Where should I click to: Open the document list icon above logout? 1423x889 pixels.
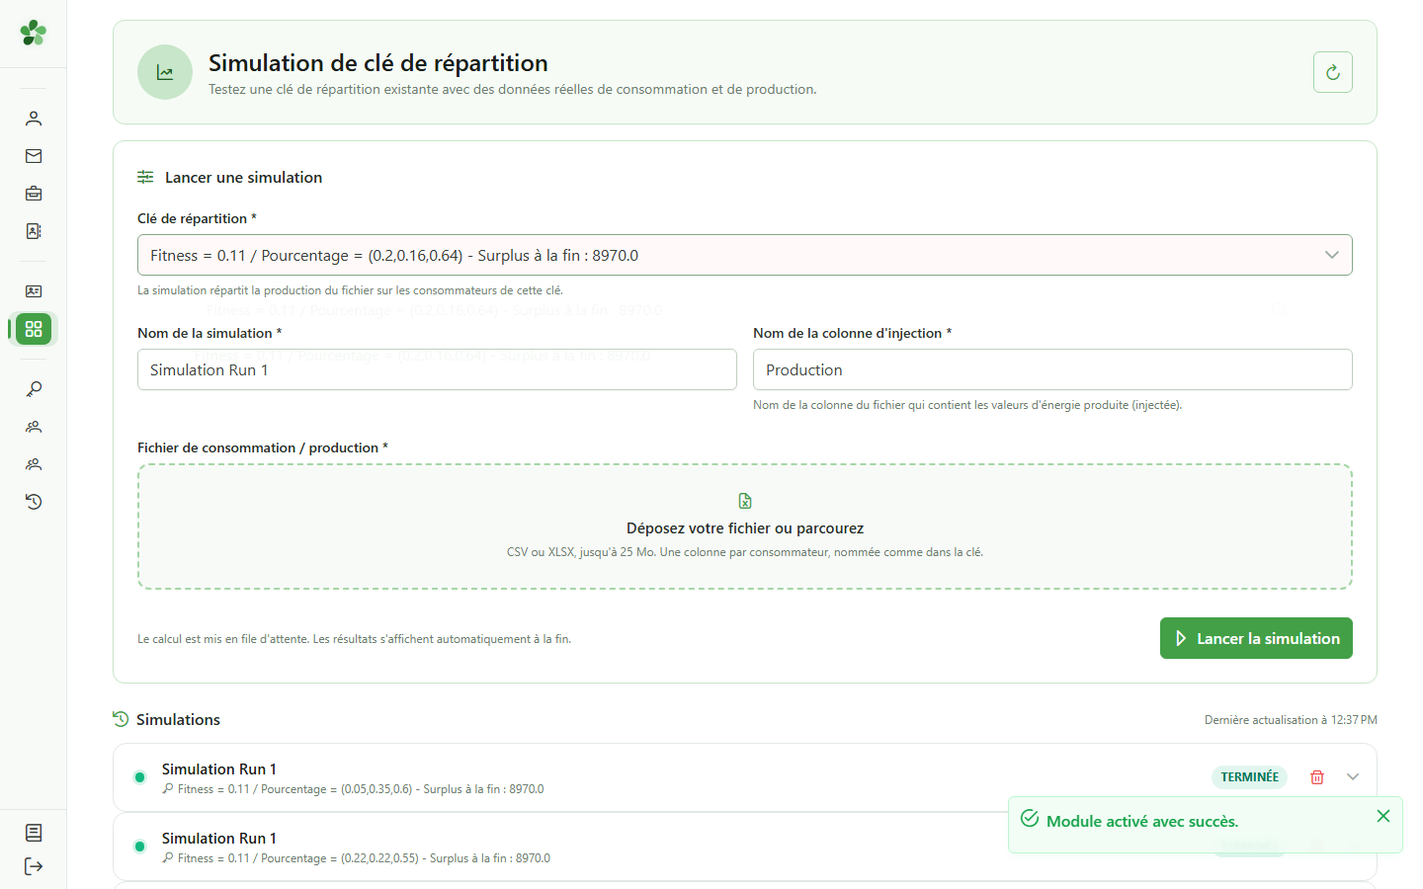[x=34, y=833]
